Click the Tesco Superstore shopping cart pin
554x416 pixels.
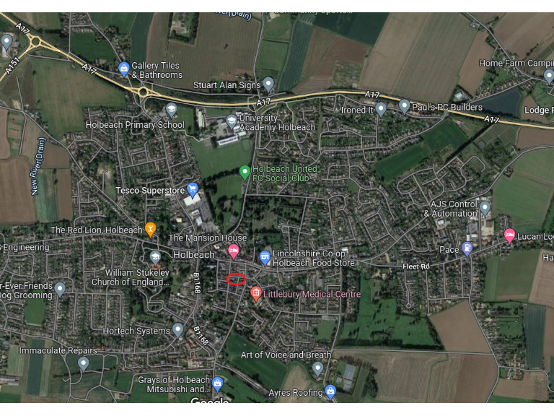pyautogui.click(x=192, y=190)
